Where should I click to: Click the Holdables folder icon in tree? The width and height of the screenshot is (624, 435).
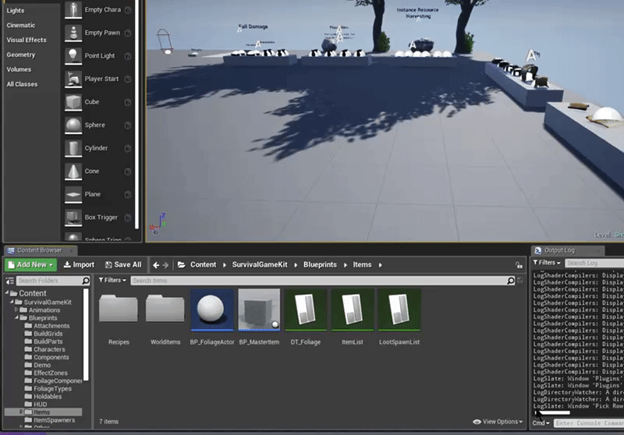pyautogui.click(x=28, y=397)
